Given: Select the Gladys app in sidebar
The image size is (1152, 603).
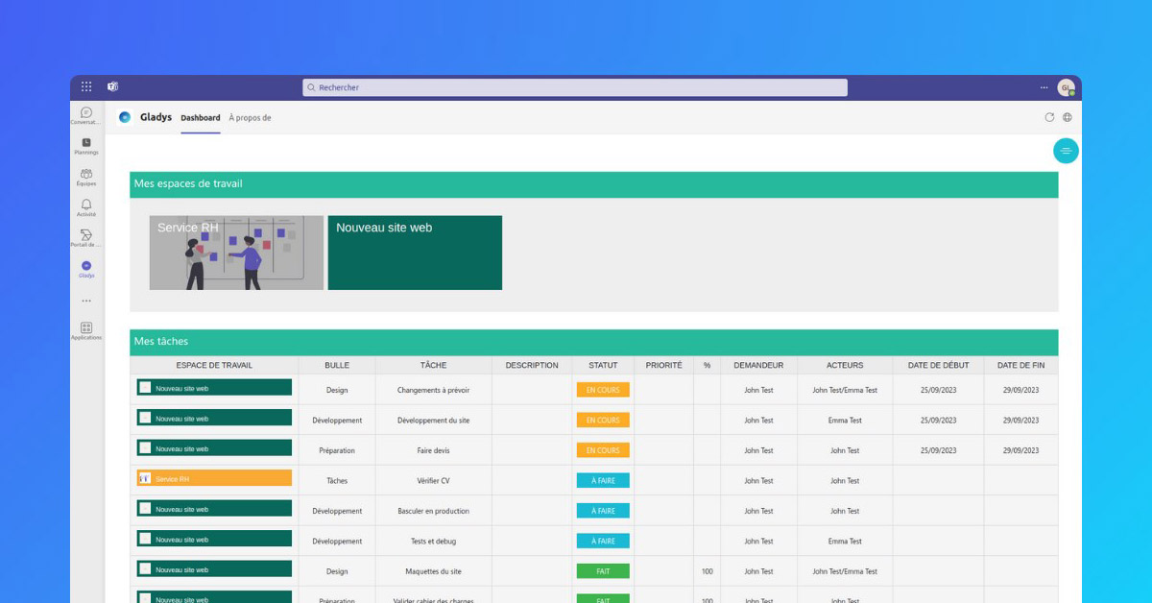Looking at the screenshot, I should pos(86,269).
